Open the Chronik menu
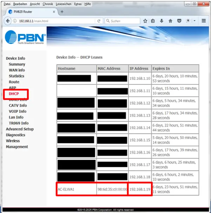 48,4
